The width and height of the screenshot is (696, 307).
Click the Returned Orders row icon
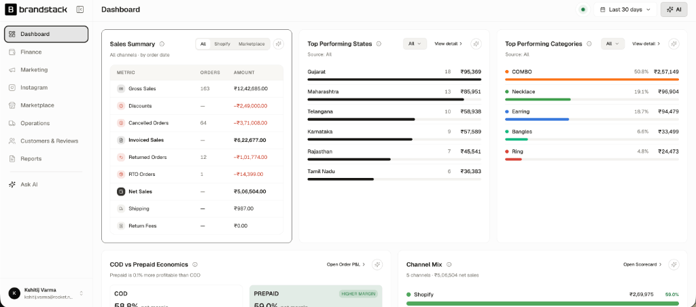[x=121, y=157]
